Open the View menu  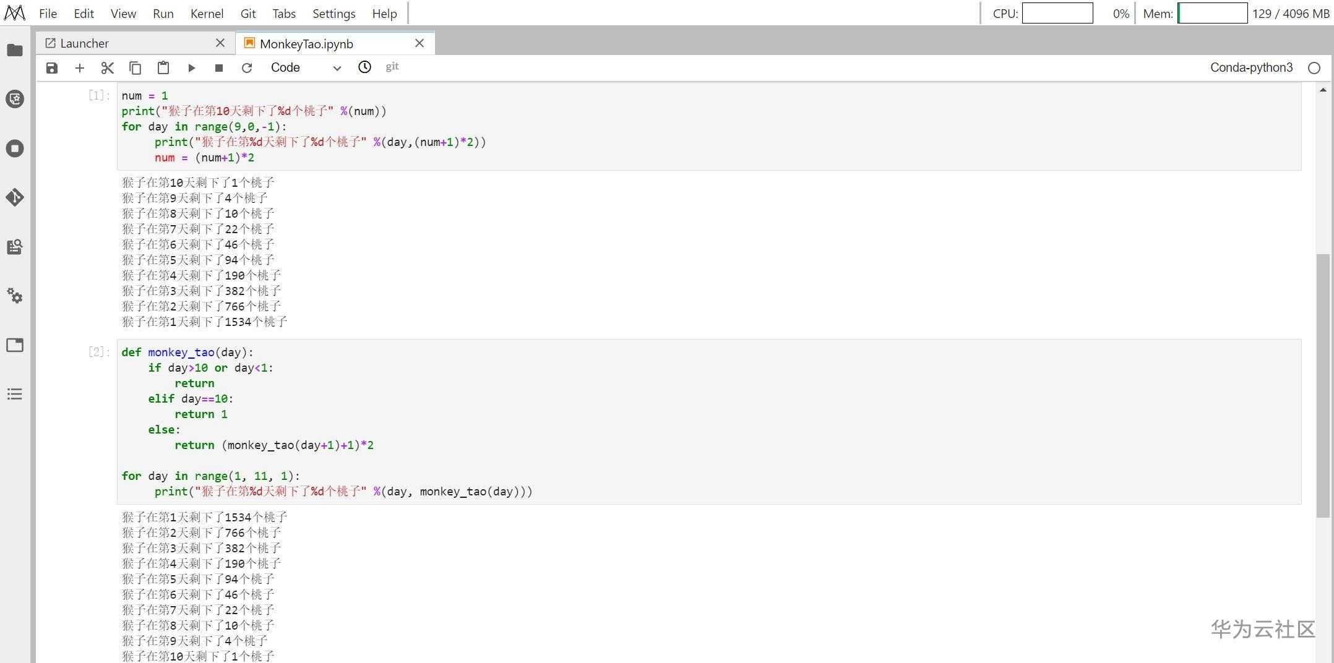[123, 14]
